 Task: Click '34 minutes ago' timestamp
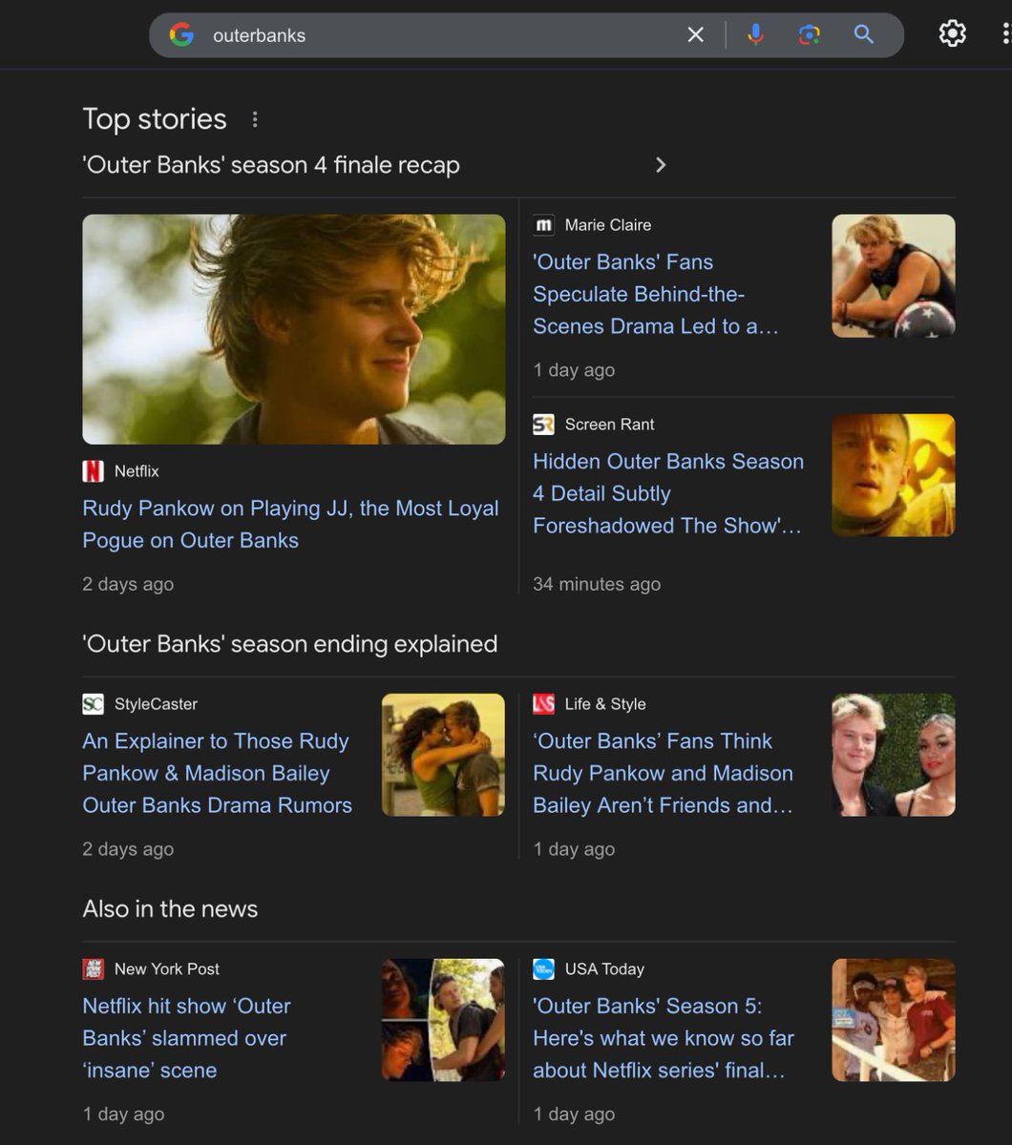[597, 584]
